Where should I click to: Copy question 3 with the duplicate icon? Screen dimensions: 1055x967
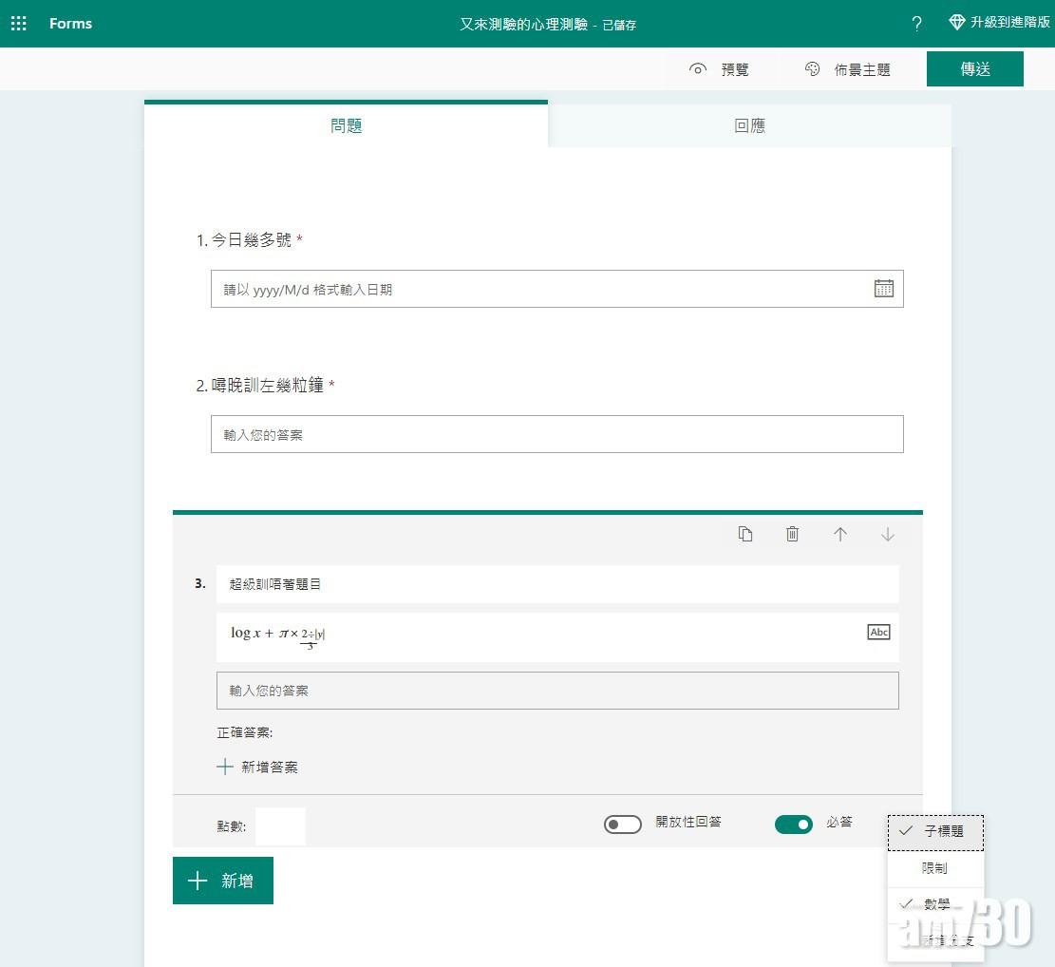(x=745, y=535)
